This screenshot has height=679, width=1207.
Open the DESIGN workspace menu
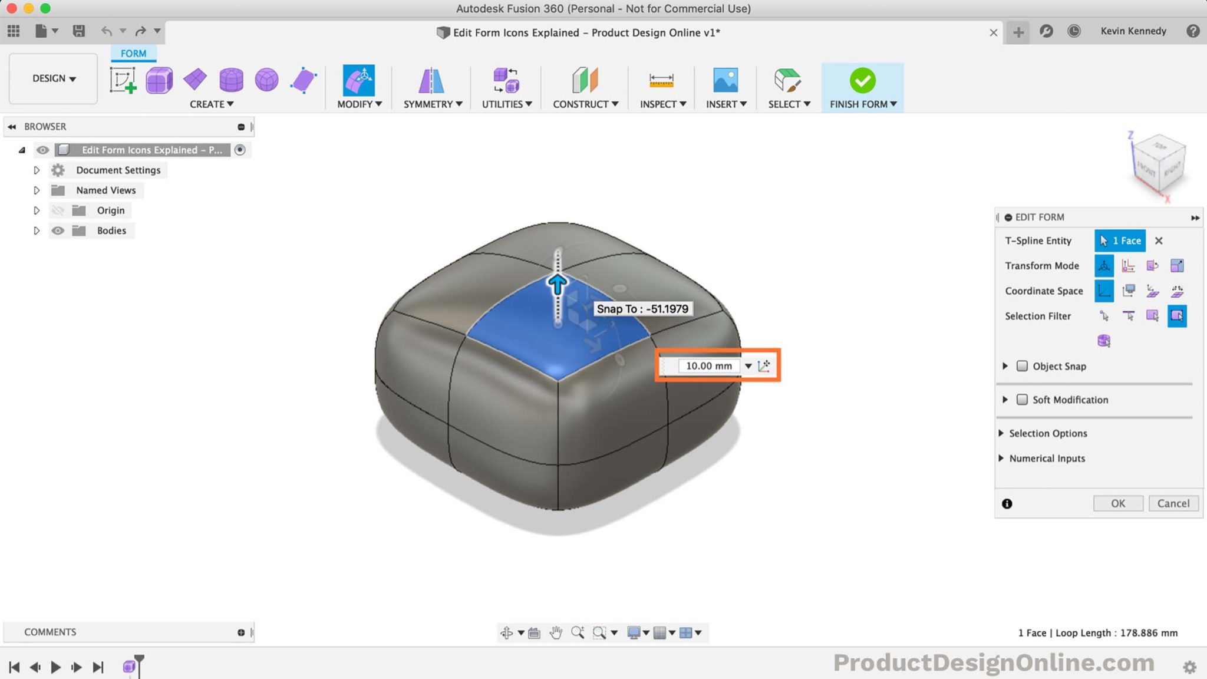coord(52,78)
